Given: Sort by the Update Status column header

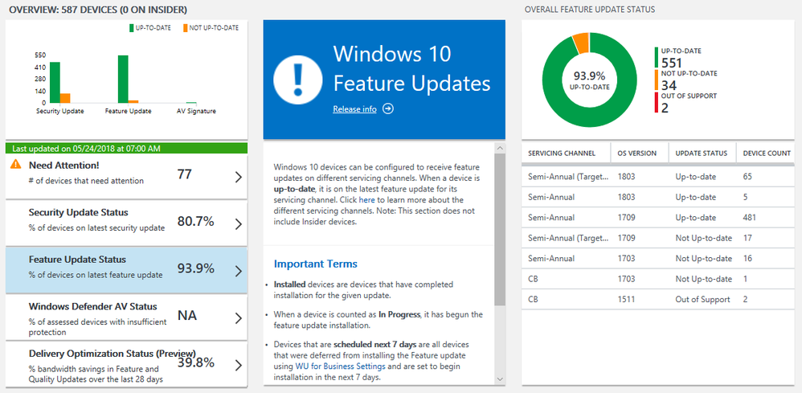Looking at the screenshot, I should click(x=702, y=153).
